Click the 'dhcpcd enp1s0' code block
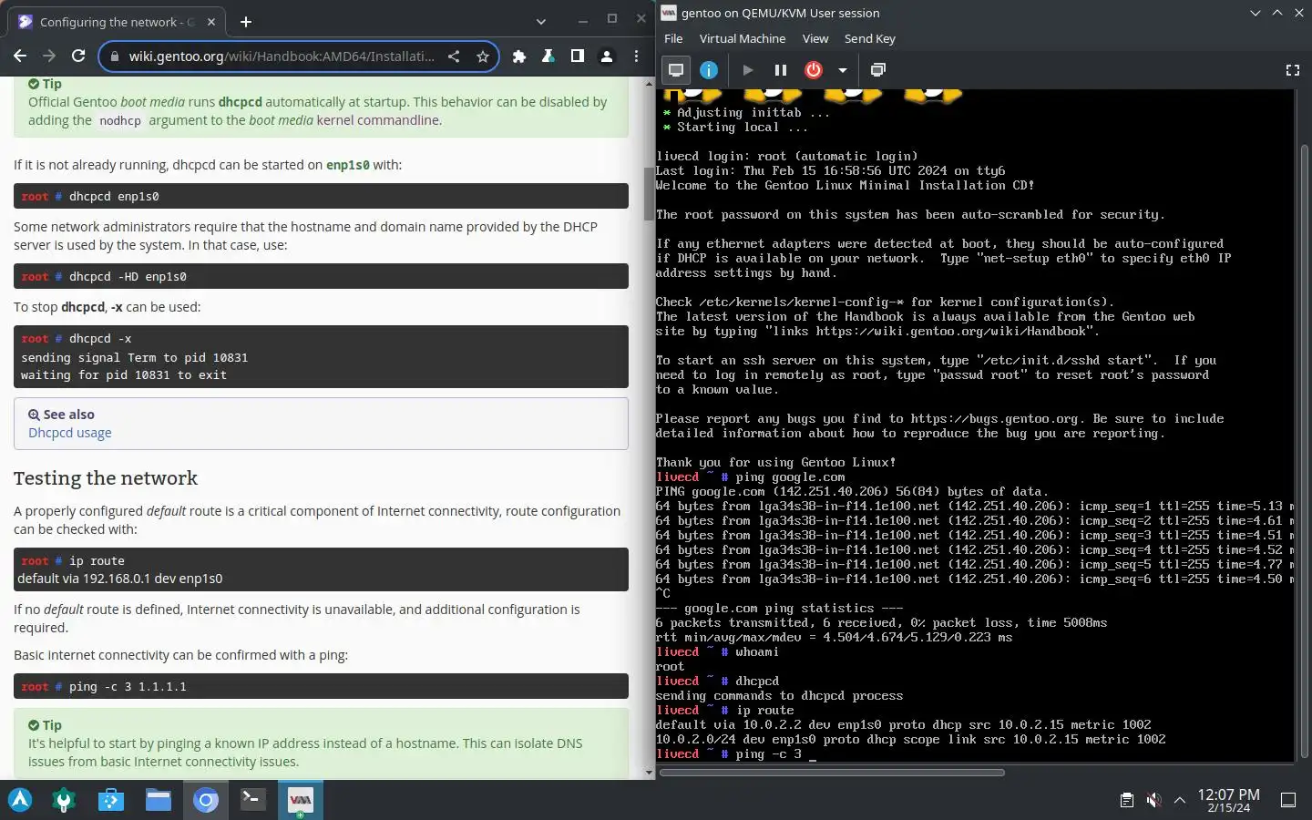Image resolution: width=1312 pixels, height=820 pixels. pos(321,196)
